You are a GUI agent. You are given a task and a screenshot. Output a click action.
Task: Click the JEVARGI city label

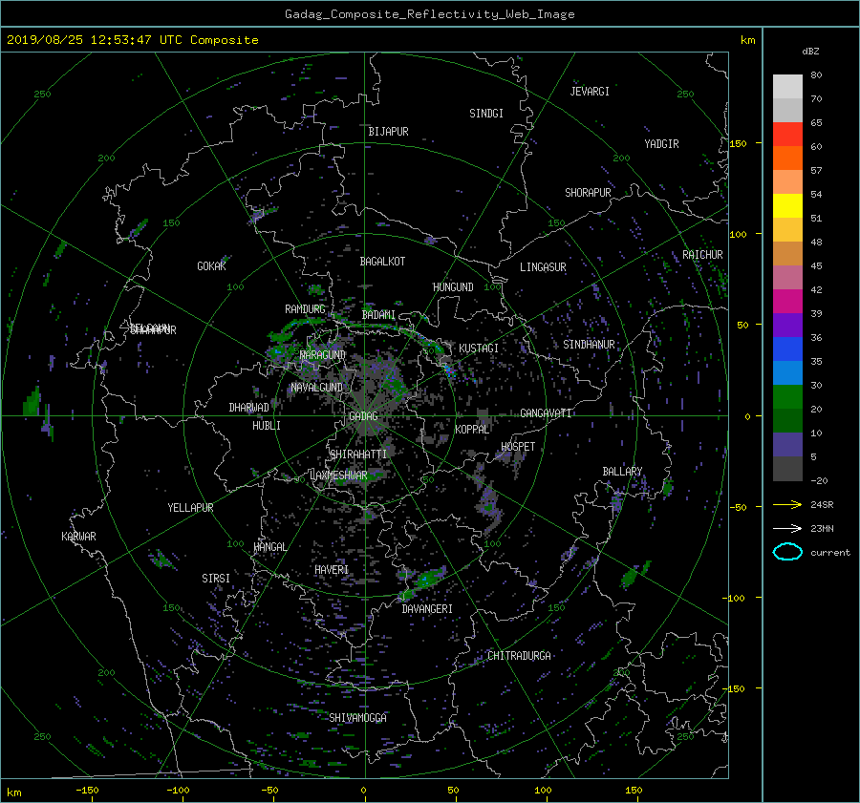click(590, 92)
